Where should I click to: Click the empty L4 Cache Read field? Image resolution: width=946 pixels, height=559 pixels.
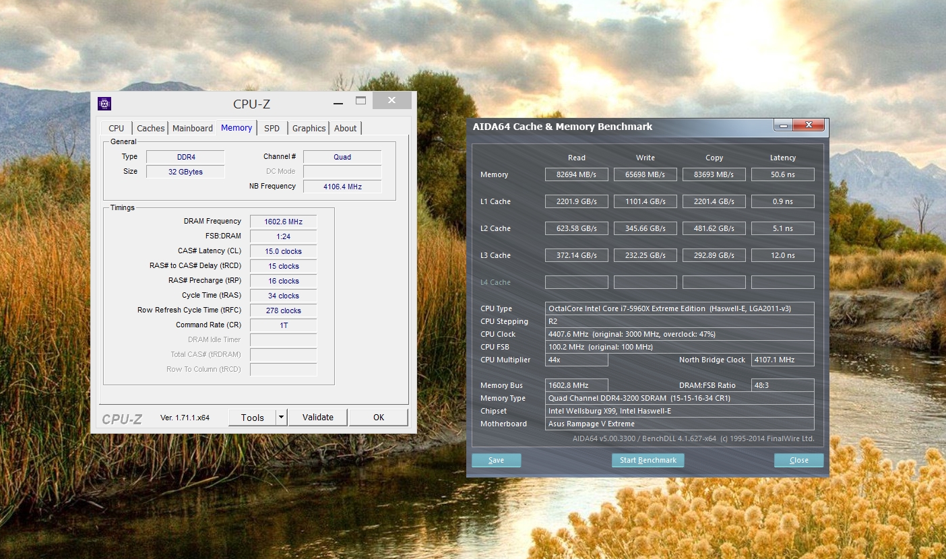[577, 282]
